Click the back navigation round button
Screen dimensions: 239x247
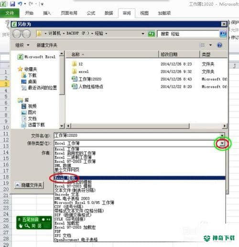tap(17, 34)
